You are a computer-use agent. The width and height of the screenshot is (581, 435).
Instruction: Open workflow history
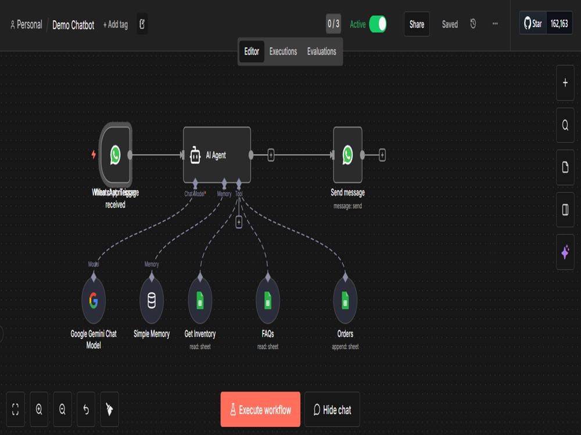(x=473, y=24)
